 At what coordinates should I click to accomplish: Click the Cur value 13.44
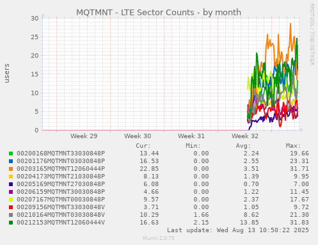click(x=149, y=154)
